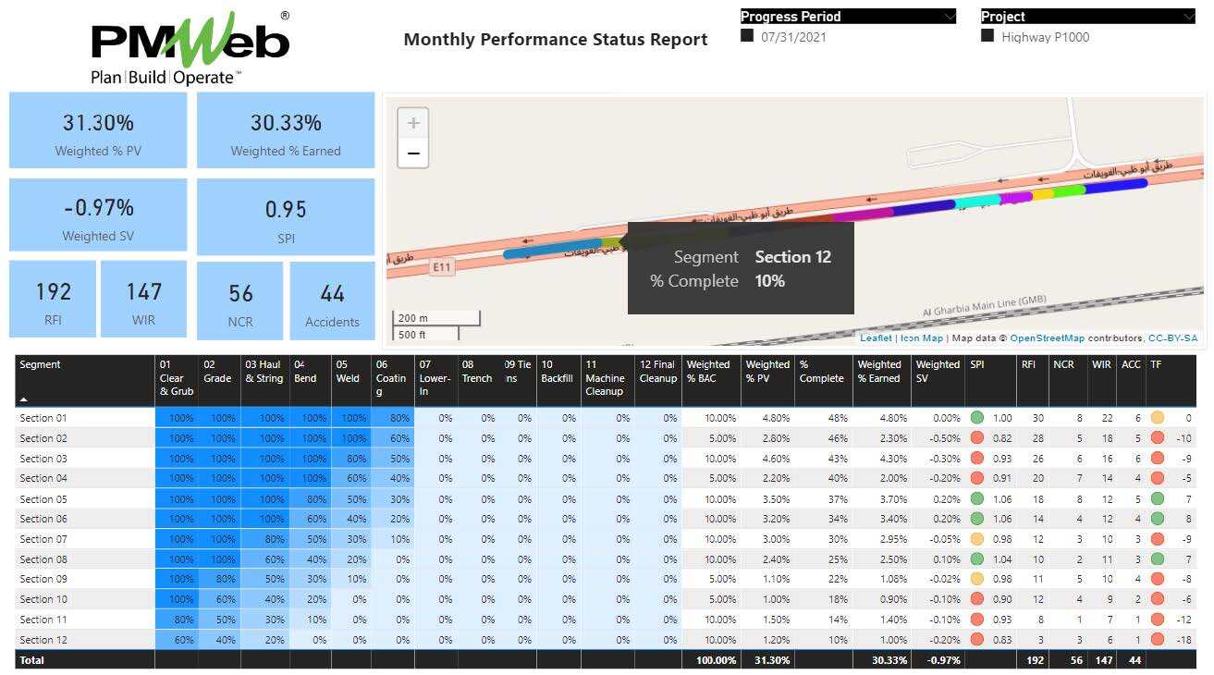
Task: Click Section 12 red TF status indicator
Action: pos(1157,640)
